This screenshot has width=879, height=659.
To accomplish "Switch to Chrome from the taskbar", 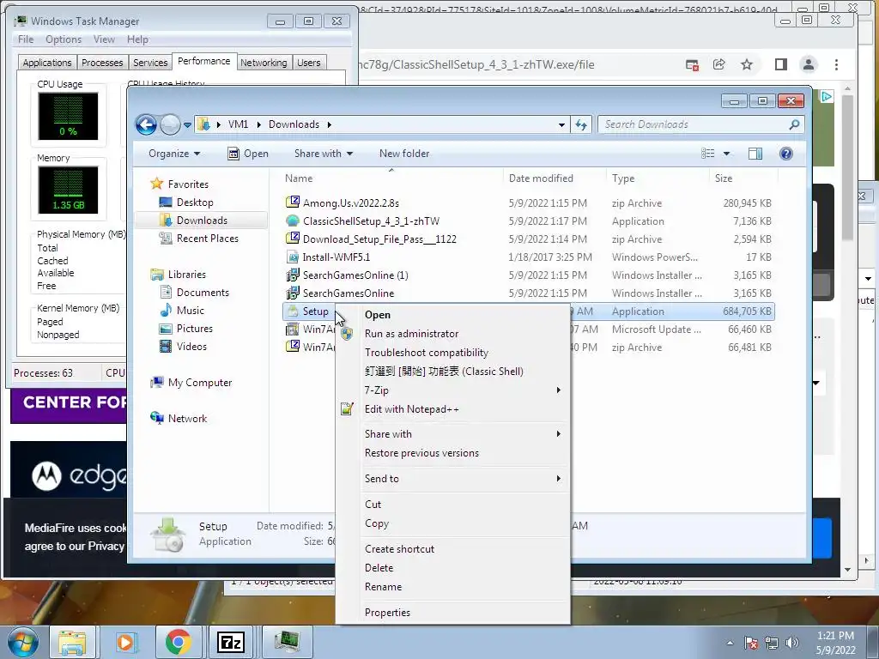I will pyautogui.click(x=178, y=642).
